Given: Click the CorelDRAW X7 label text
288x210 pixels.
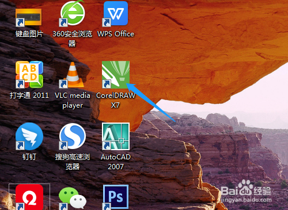Looking at the screenshot, I should pos(116,100).
